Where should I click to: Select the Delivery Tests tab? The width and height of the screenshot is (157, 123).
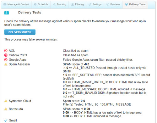135,4
